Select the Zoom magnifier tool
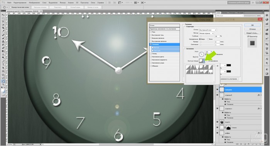This screenshot has height=146, width=270. (3, 84)
